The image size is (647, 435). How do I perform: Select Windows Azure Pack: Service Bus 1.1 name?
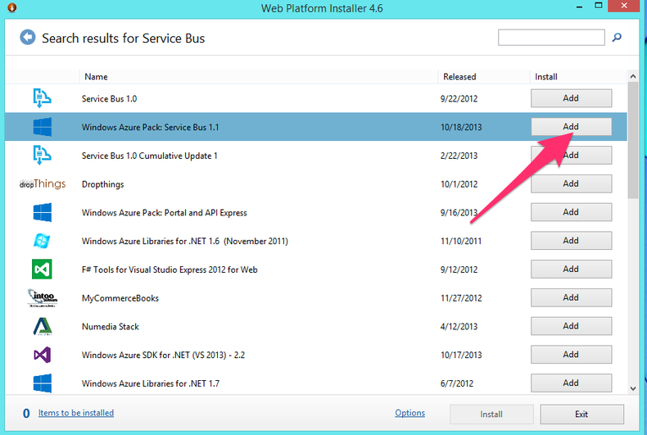pyautogui.click(x=150, y=127)
